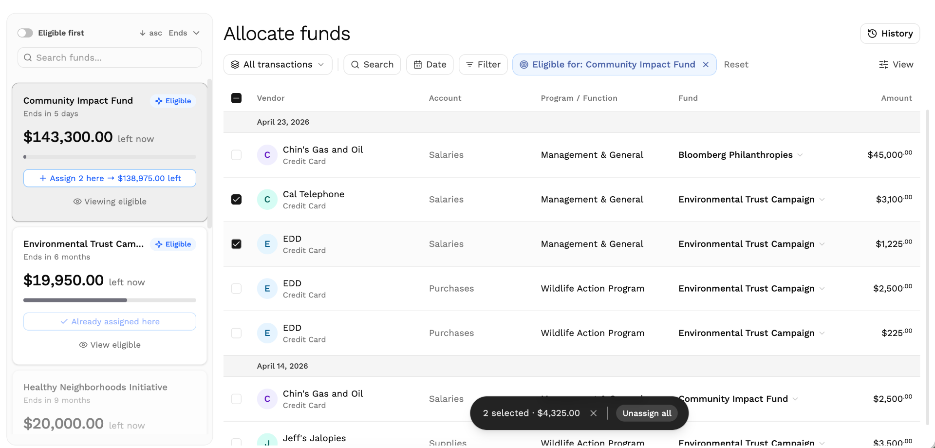Click Eligible badge on Community Impact Fund card
935x448 pixels.
coord(173,101)
